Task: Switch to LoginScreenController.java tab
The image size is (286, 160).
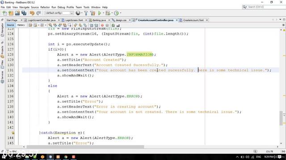Action: (x=42, y=20)
